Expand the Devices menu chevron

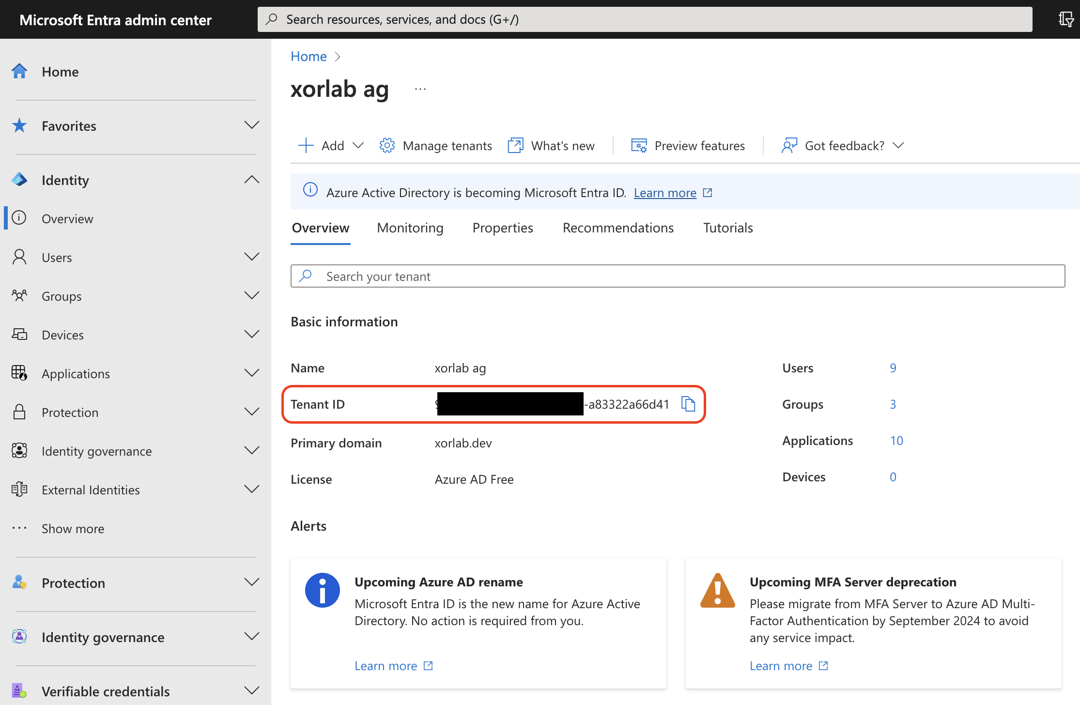click(x=251, y=334)
